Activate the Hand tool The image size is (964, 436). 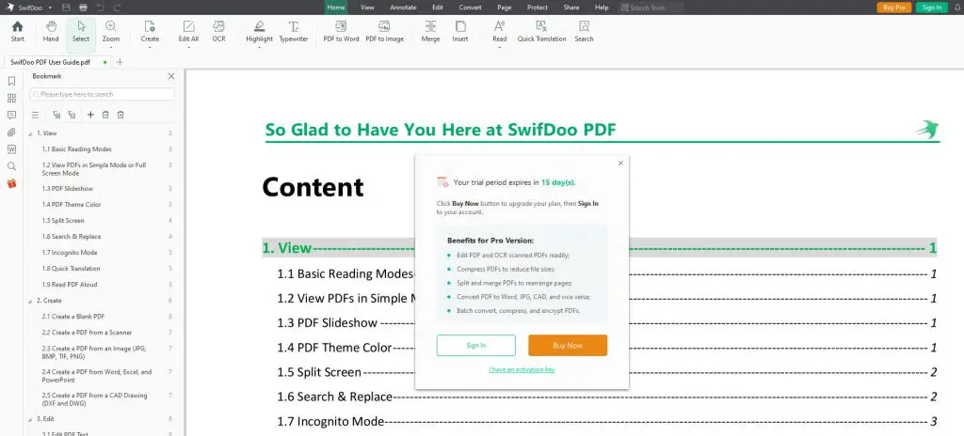pos(51,31)
